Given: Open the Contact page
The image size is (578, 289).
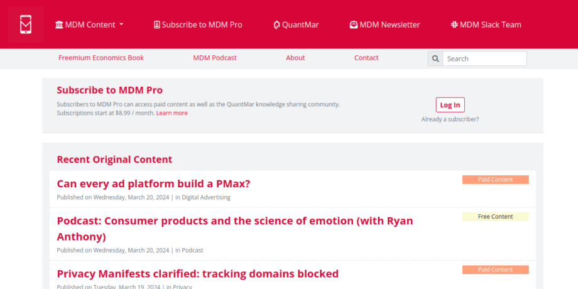Looking at the screenshot, I should pyautogui.click(x=366, y=58).
